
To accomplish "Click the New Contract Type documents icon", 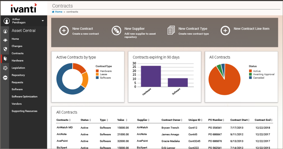I will click(x=171, y=30).
